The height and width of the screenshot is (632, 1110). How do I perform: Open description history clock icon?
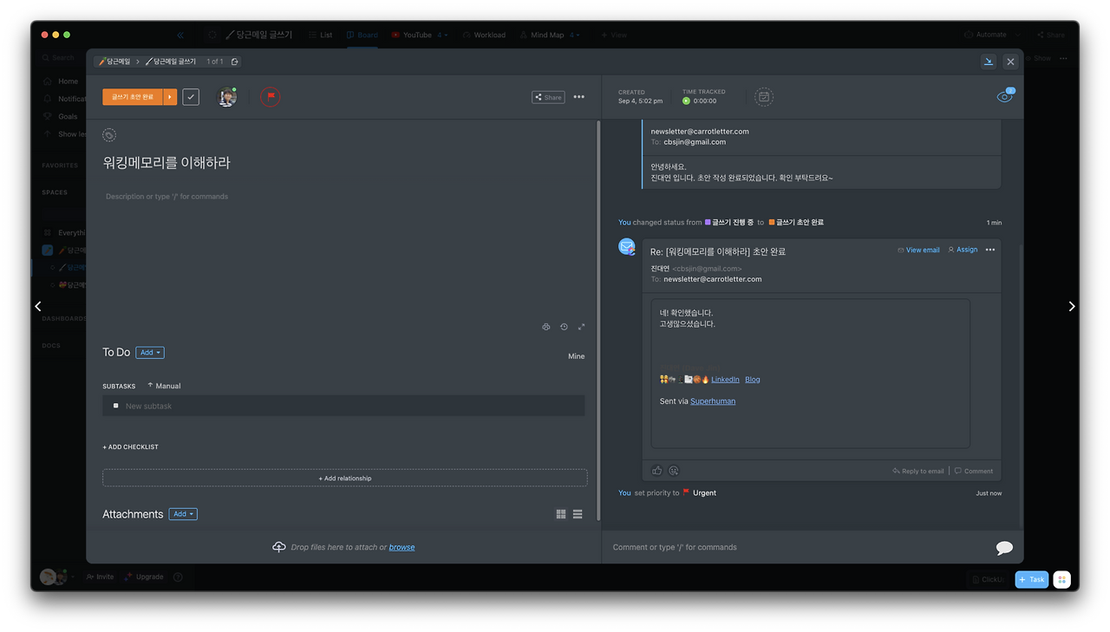click(564, 327)
